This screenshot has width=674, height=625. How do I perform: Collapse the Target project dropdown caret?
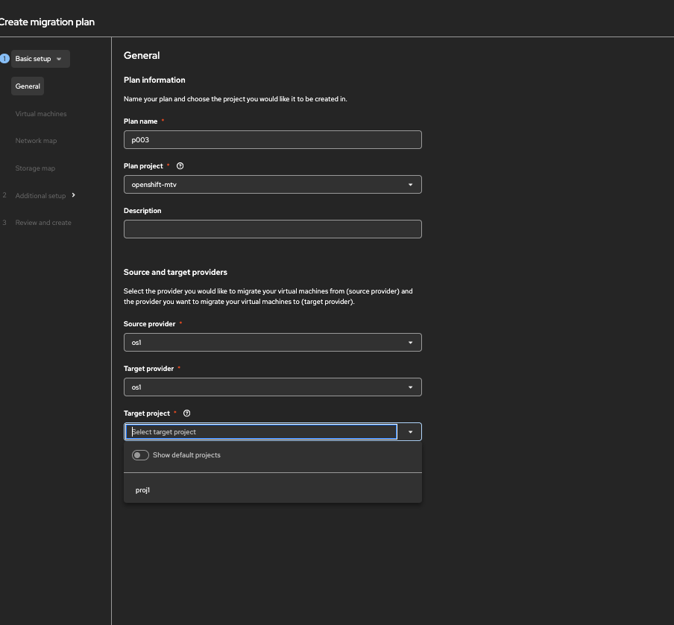[x=410, y=432]
